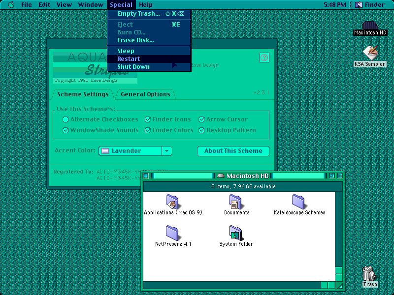The width and height of the screenshot is (394, 295).
Task: Open the Accent Color Lavender dropdown
Action: click(x=135, y=151)
